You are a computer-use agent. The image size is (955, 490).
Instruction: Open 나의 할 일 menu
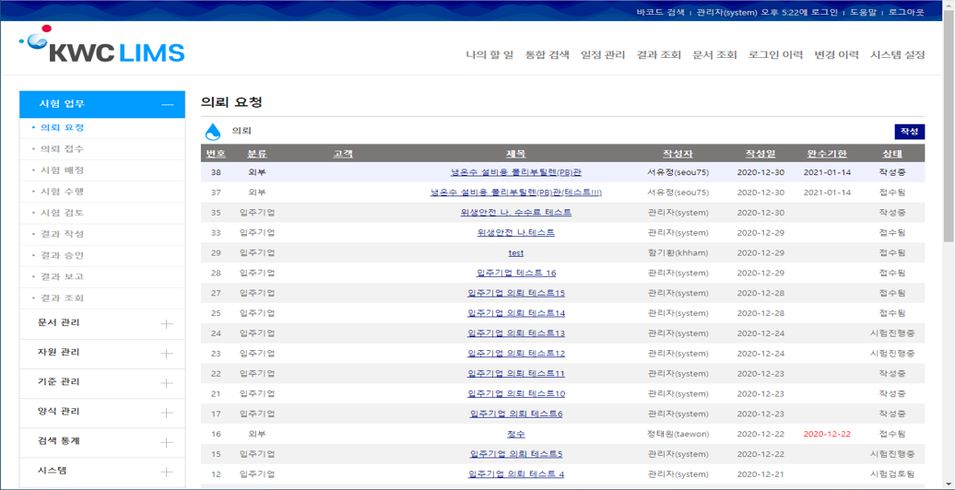(489, 55)
